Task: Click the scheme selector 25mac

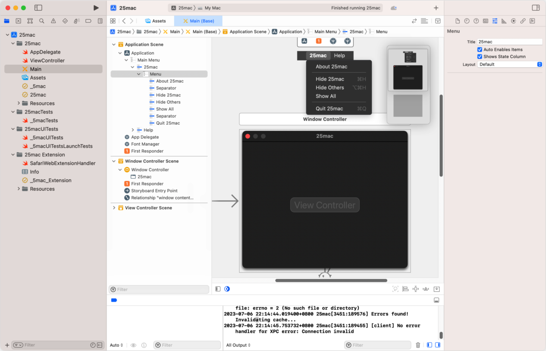Action: 182,7
